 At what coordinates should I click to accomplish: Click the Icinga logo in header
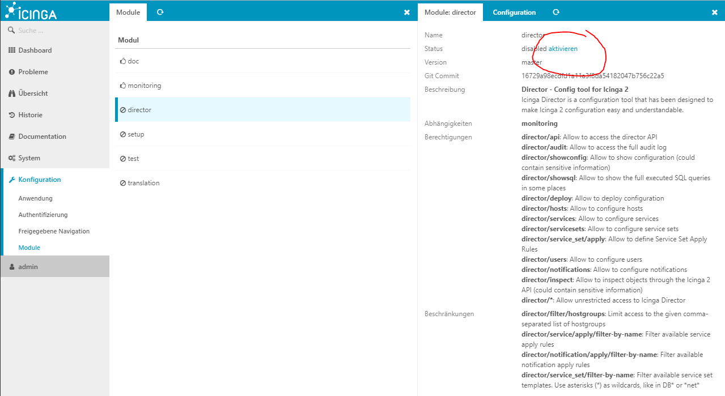(x=31, y=11)
